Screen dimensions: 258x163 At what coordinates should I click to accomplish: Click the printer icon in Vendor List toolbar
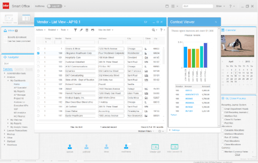(92, 30)
